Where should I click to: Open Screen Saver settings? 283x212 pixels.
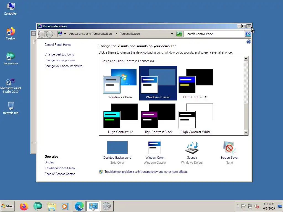pyautogui.click(x=229, y=152)
